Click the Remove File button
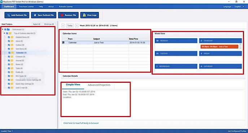The image size is (248, 133). (x=68, y=15)
